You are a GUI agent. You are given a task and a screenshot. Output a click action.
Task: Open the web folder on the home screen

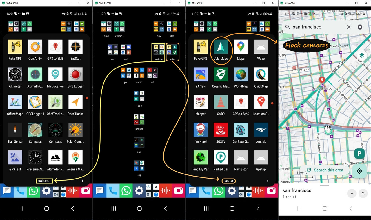click(126, 50)
